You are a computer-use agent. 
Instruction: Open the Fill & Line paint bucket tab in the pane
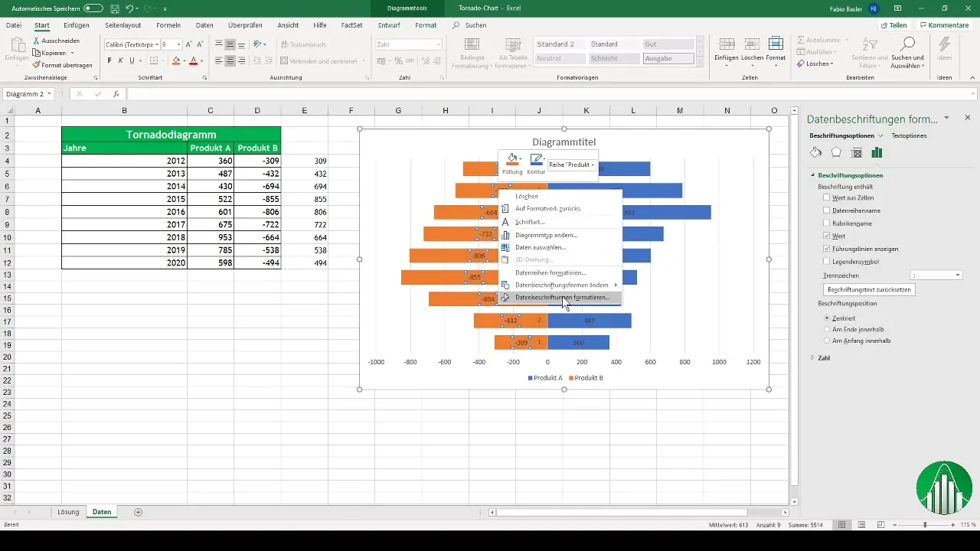pyautogui.click(x=816, y=152)
